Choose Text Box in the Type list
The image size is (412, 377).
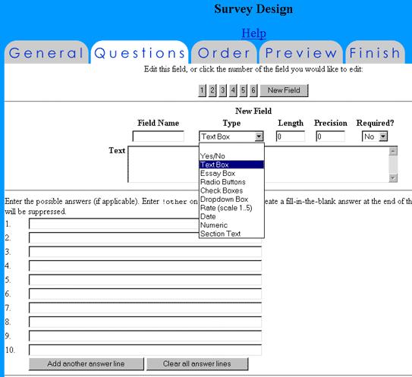pyautogui.click(x=231, y=165)
